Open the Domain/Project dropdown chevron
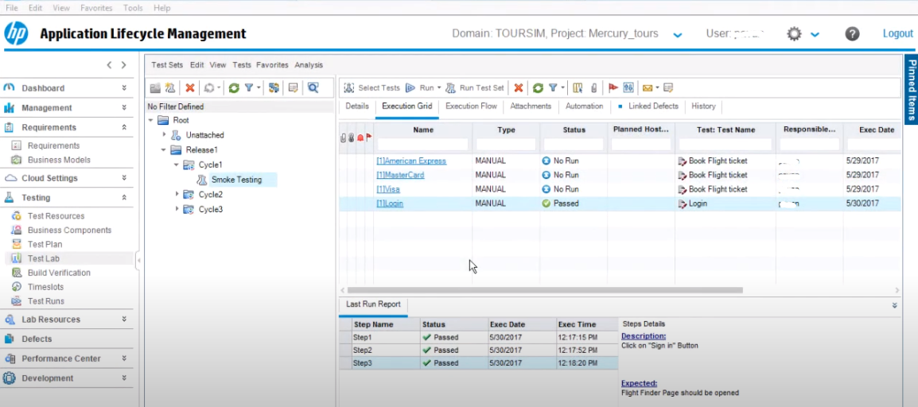The height and width of the screenshot is (407, 918). 677,35
